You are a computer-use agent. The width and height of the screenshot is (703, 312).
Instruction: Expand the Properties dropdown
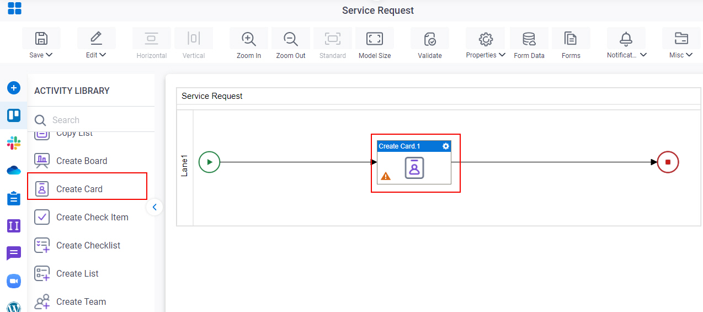pos(502,55)
